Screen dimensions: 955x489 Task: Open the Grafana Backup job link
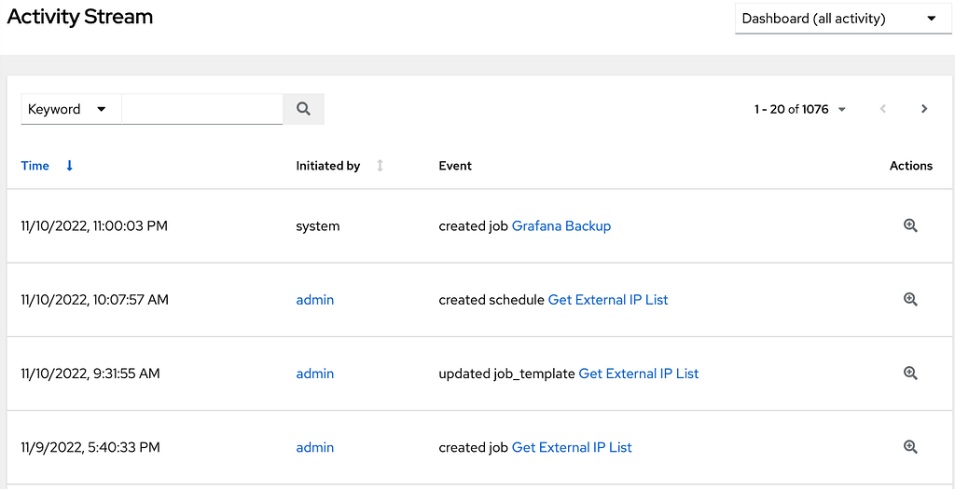(x=561, y=225)
